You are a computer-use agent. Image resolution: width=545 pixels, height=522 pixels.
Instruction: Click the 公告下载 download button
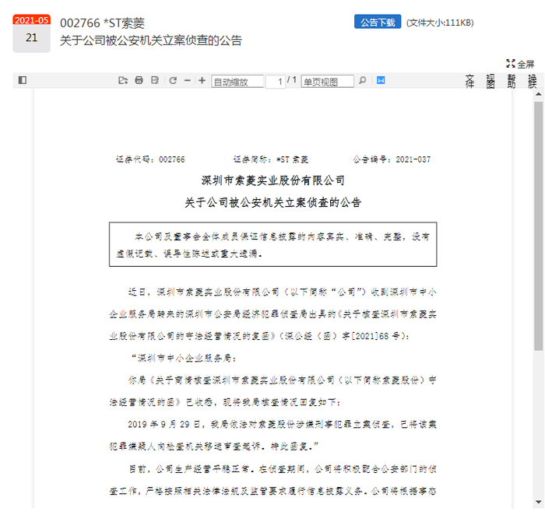click(378, 22)
